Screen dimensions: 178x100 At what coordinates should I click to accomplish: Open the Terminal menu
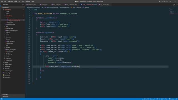[x=28, y=1]
